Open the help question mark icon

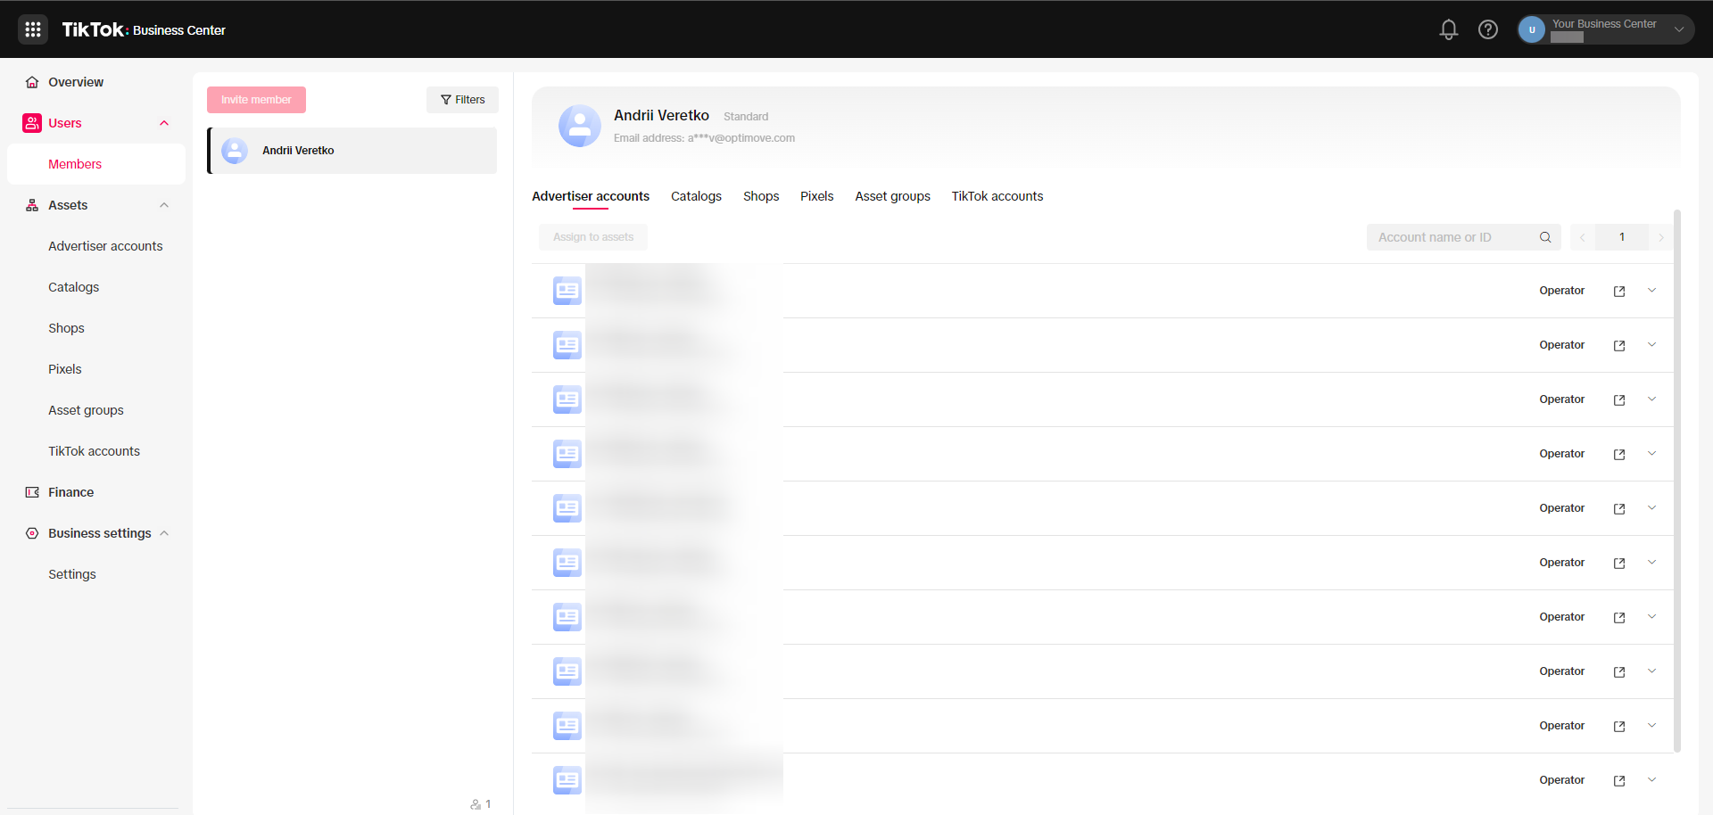pos(1488,29)
